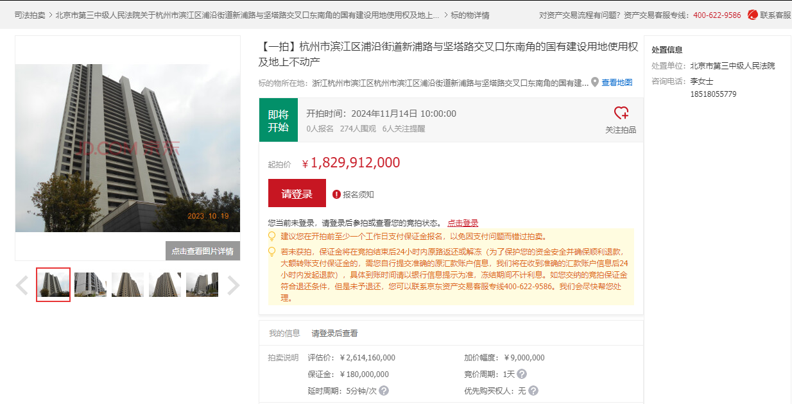Click help icon next to 延时周期
Viewport: 792px width, 404px height.
[383, 391]
